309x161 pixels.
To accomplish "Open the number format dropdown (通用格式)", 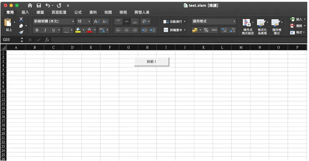I will coord(234,21).
